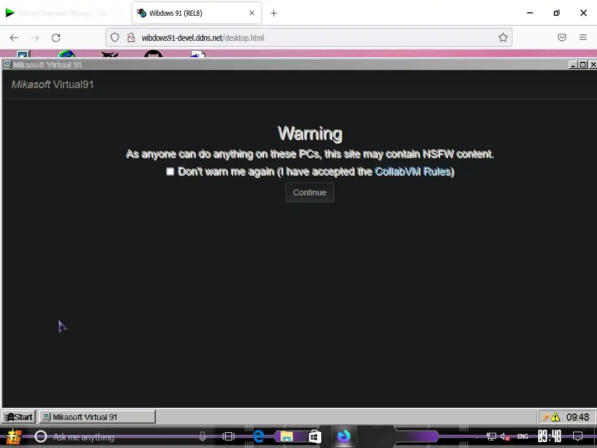Open File Explorer from the taskbar
The image size is (597, 448).
(x=287, y=436)
